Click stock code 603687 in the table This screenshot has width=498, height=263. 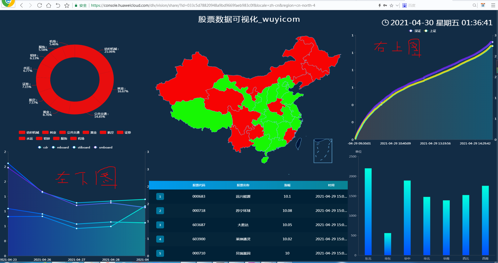tap(199, 225)
